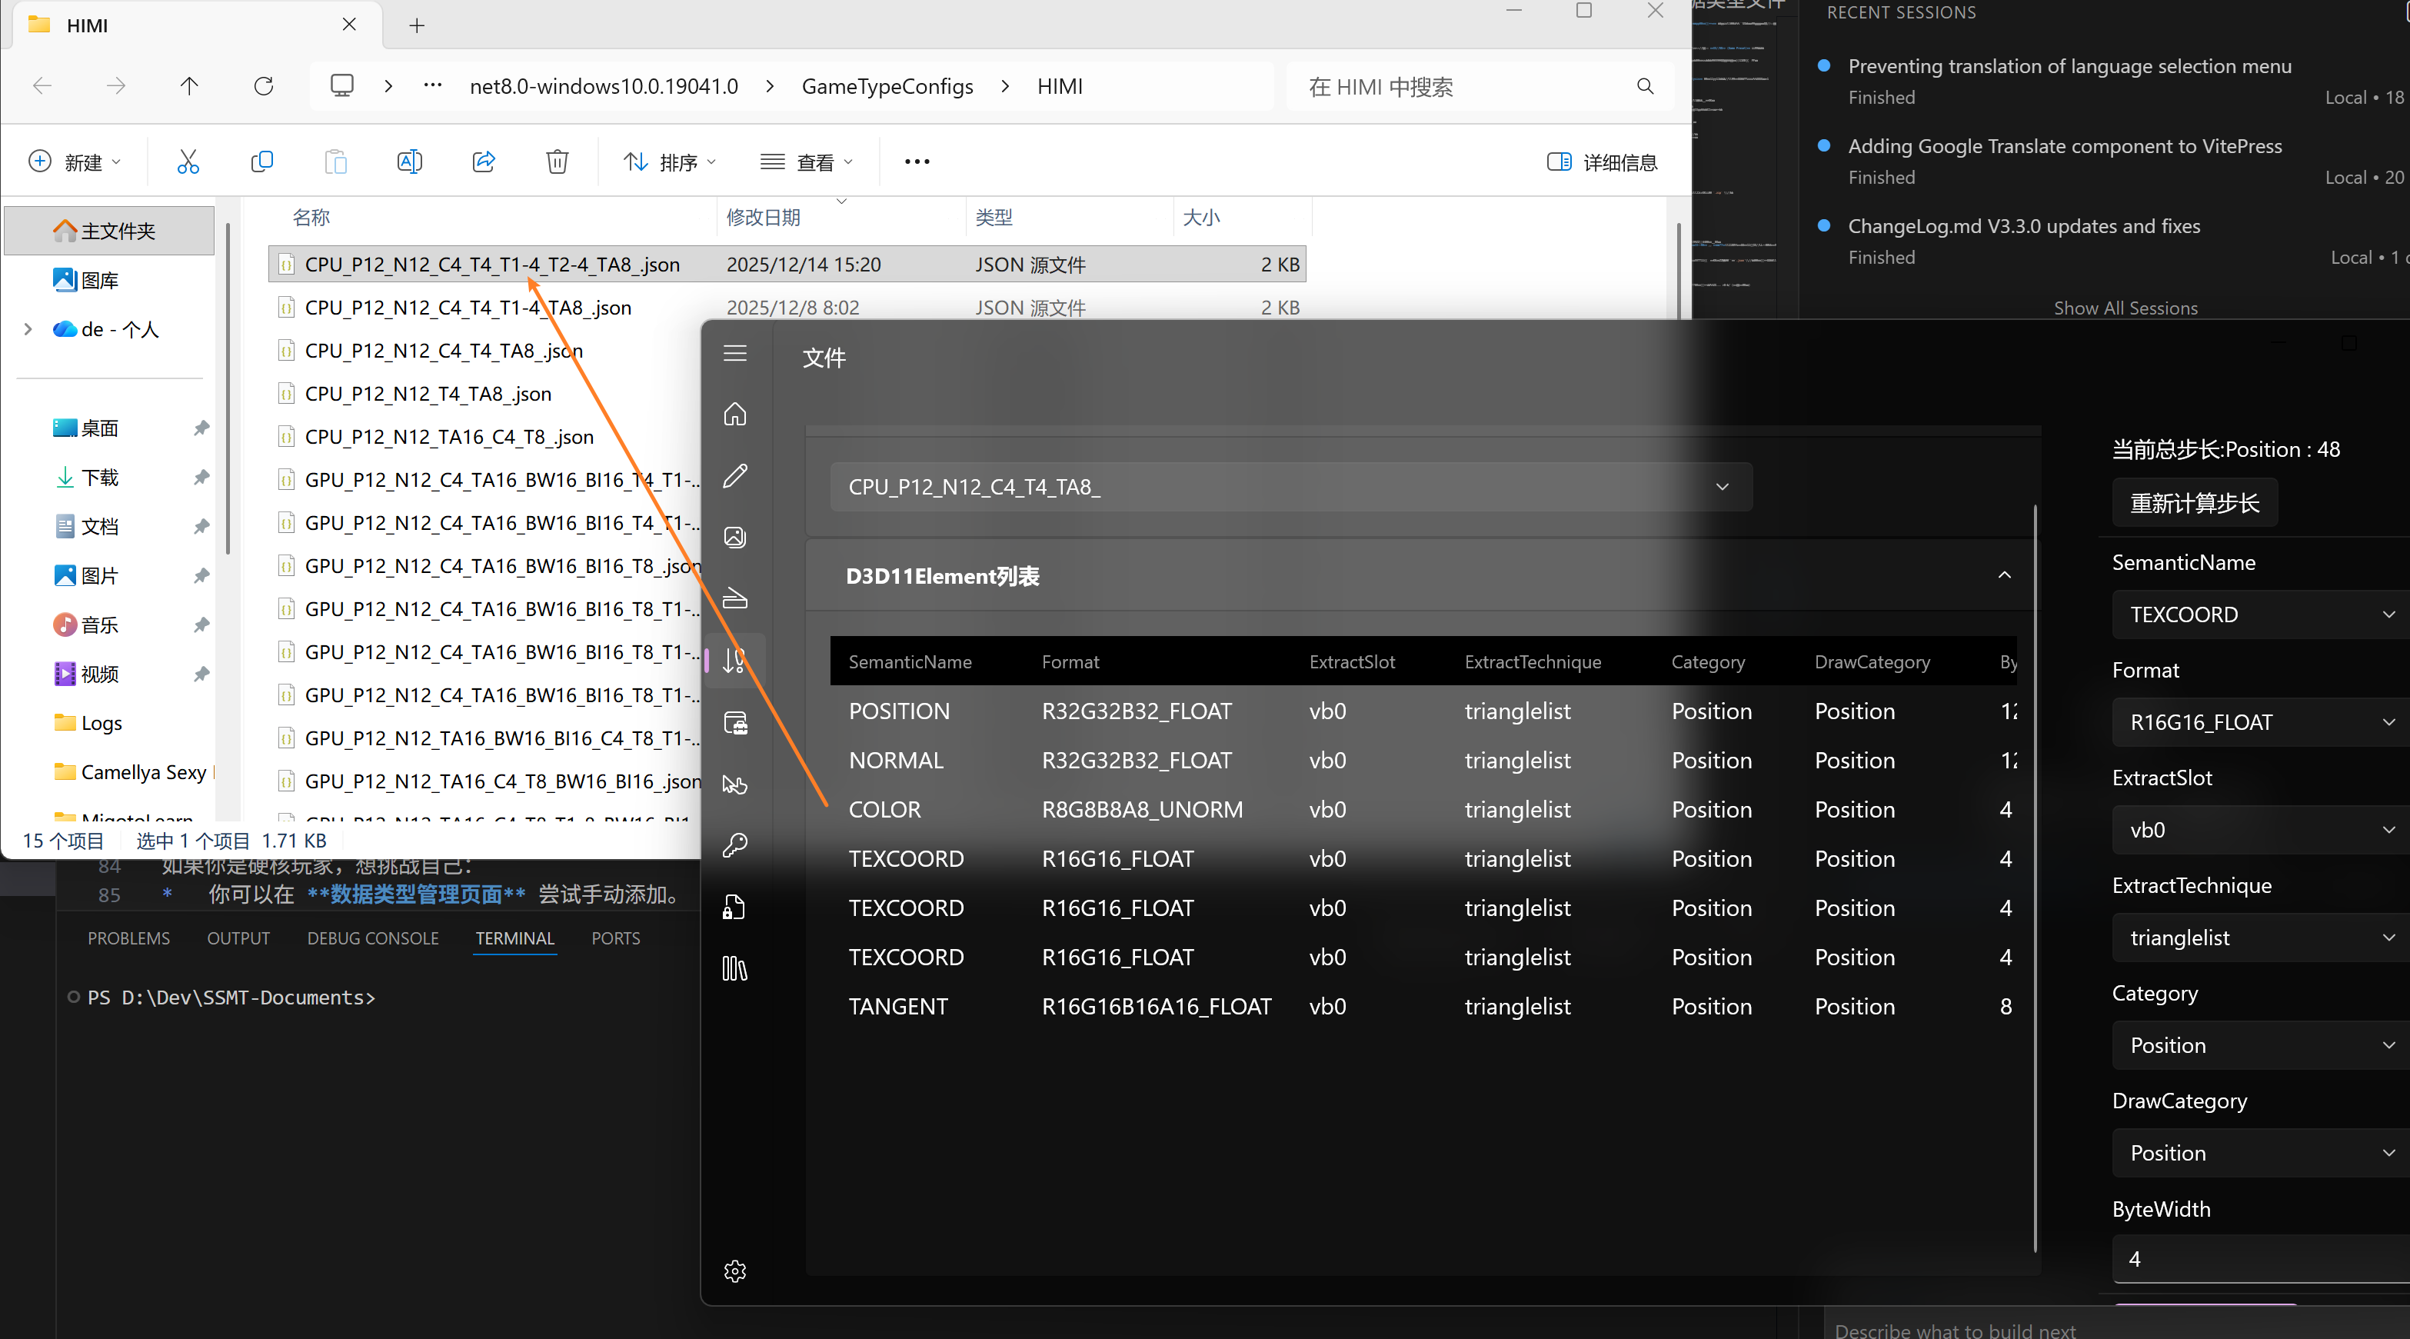2410x1339 pixels.
Task: Open the library books icon in sidebar
Action: pos(735,968)
